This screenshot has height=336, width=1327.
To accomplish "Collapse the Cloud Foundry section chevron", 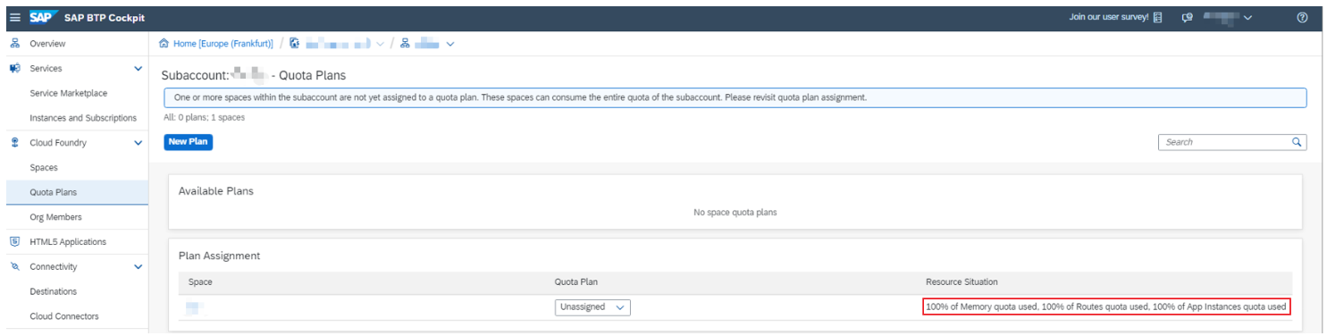I will click(138, 143).
